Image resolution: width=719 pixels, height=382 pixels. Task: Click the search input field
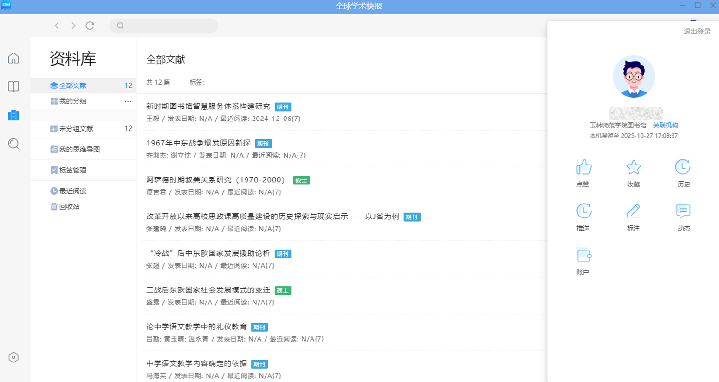[164, 26]
